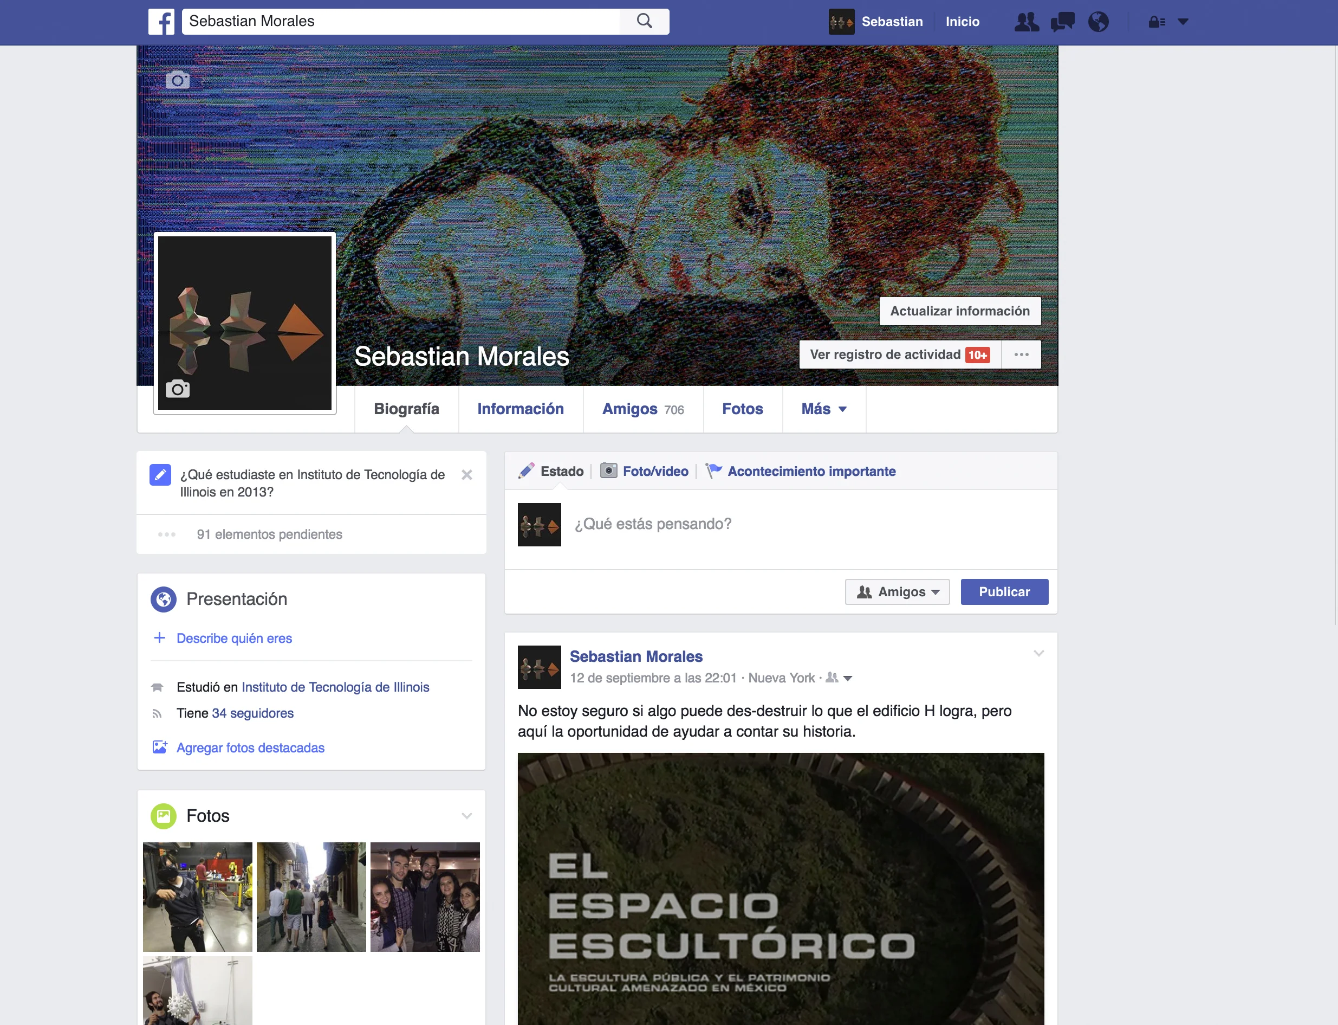Click the Nueva York location link

coord(782,678)
